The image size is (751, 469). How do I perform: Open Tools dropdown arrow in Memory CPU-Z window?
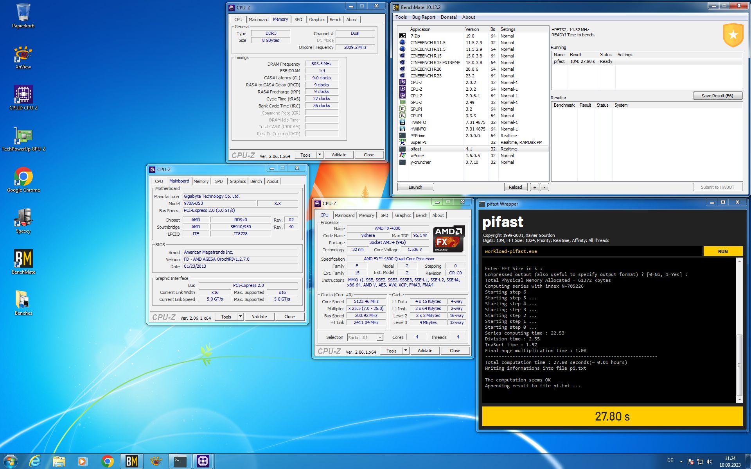(320, 155)
